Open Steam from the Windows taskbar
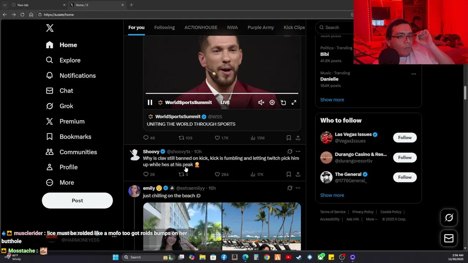Viewport: 468px width, 263px height. (299, 257)
